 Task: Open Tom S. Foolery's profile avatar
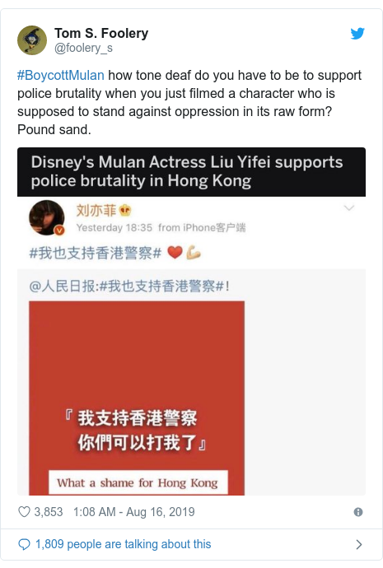click(x=32, y=40)
